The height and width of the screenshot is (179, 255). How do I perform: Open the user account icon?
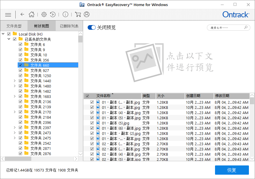point(87,14)
